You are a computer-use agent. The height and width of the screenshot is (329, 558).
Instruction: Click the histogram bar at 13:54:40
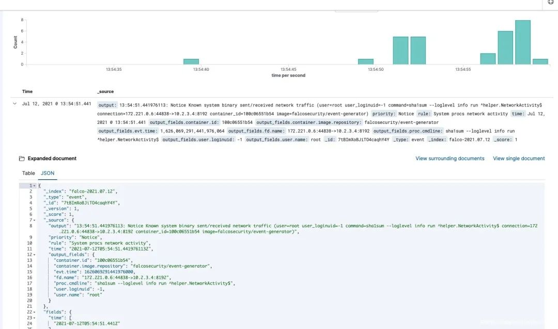pyautogui.click(x=191, y=61)
